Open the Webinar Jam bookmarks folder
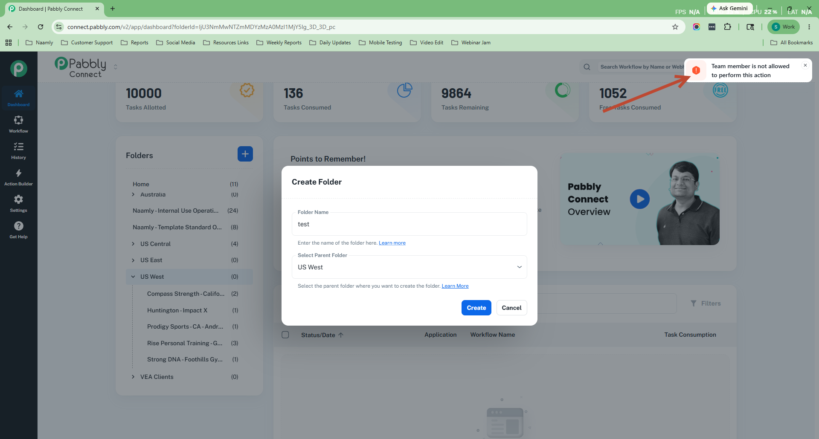 tap(471, 43)
